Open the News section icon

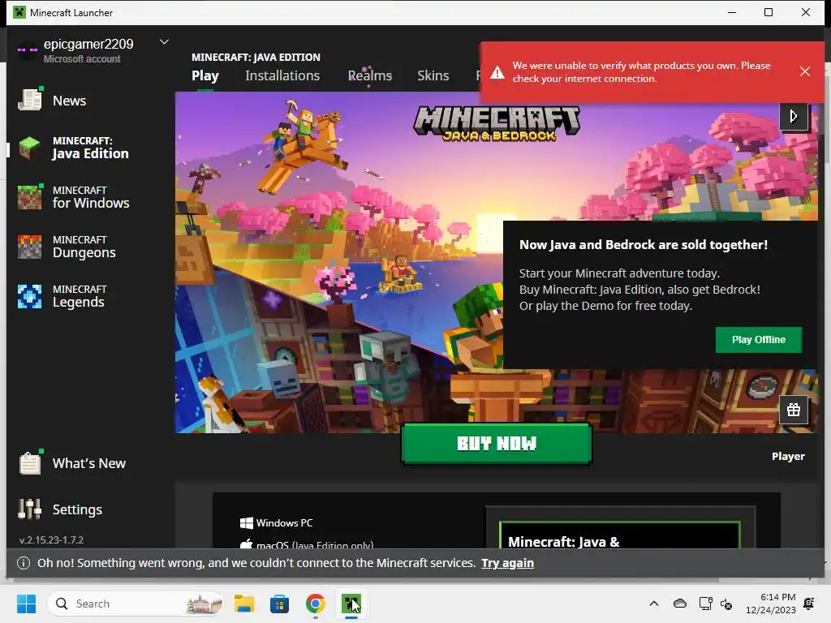click(30, 100)
